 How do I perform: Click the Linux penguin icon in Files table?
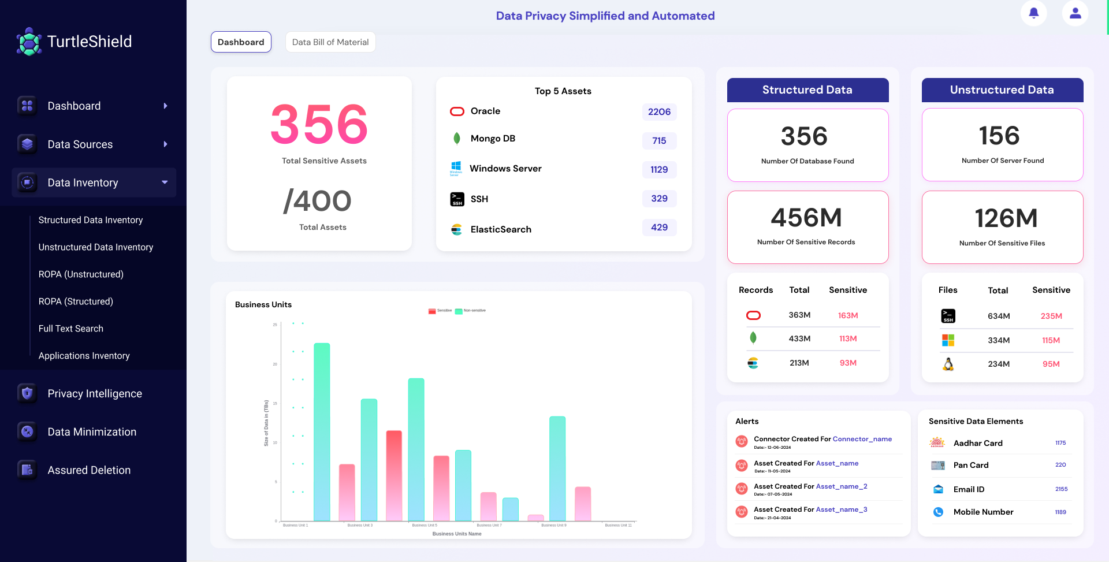point(948,364)
